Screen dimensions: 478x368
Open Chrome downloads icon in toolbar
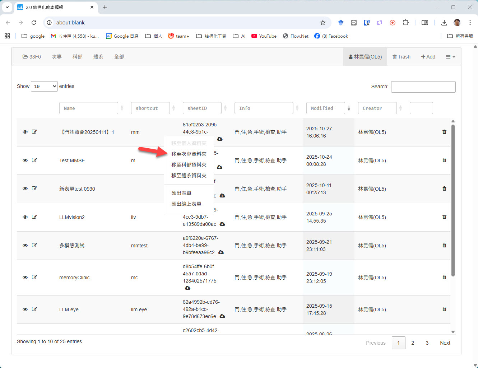444,23
